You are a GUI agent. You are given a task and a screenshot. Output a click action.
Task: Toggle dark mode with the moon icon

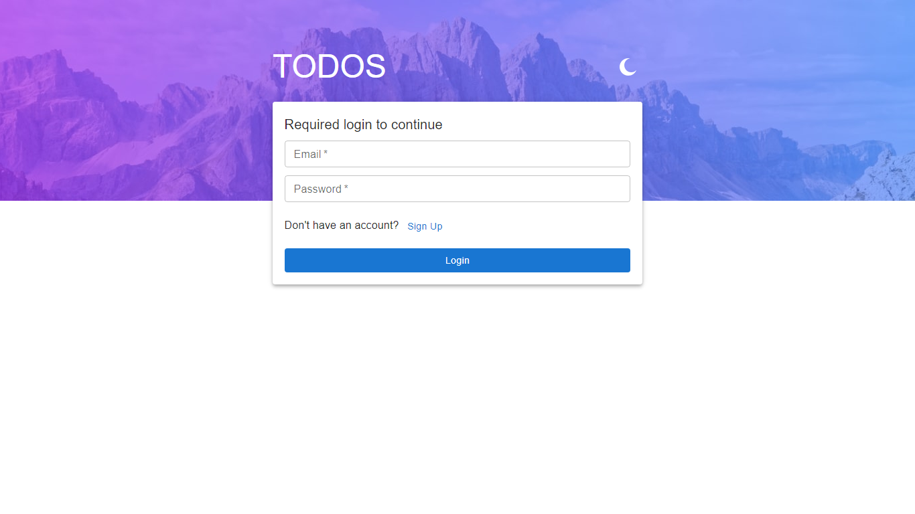pyautogui.click(x=628, y=67)
